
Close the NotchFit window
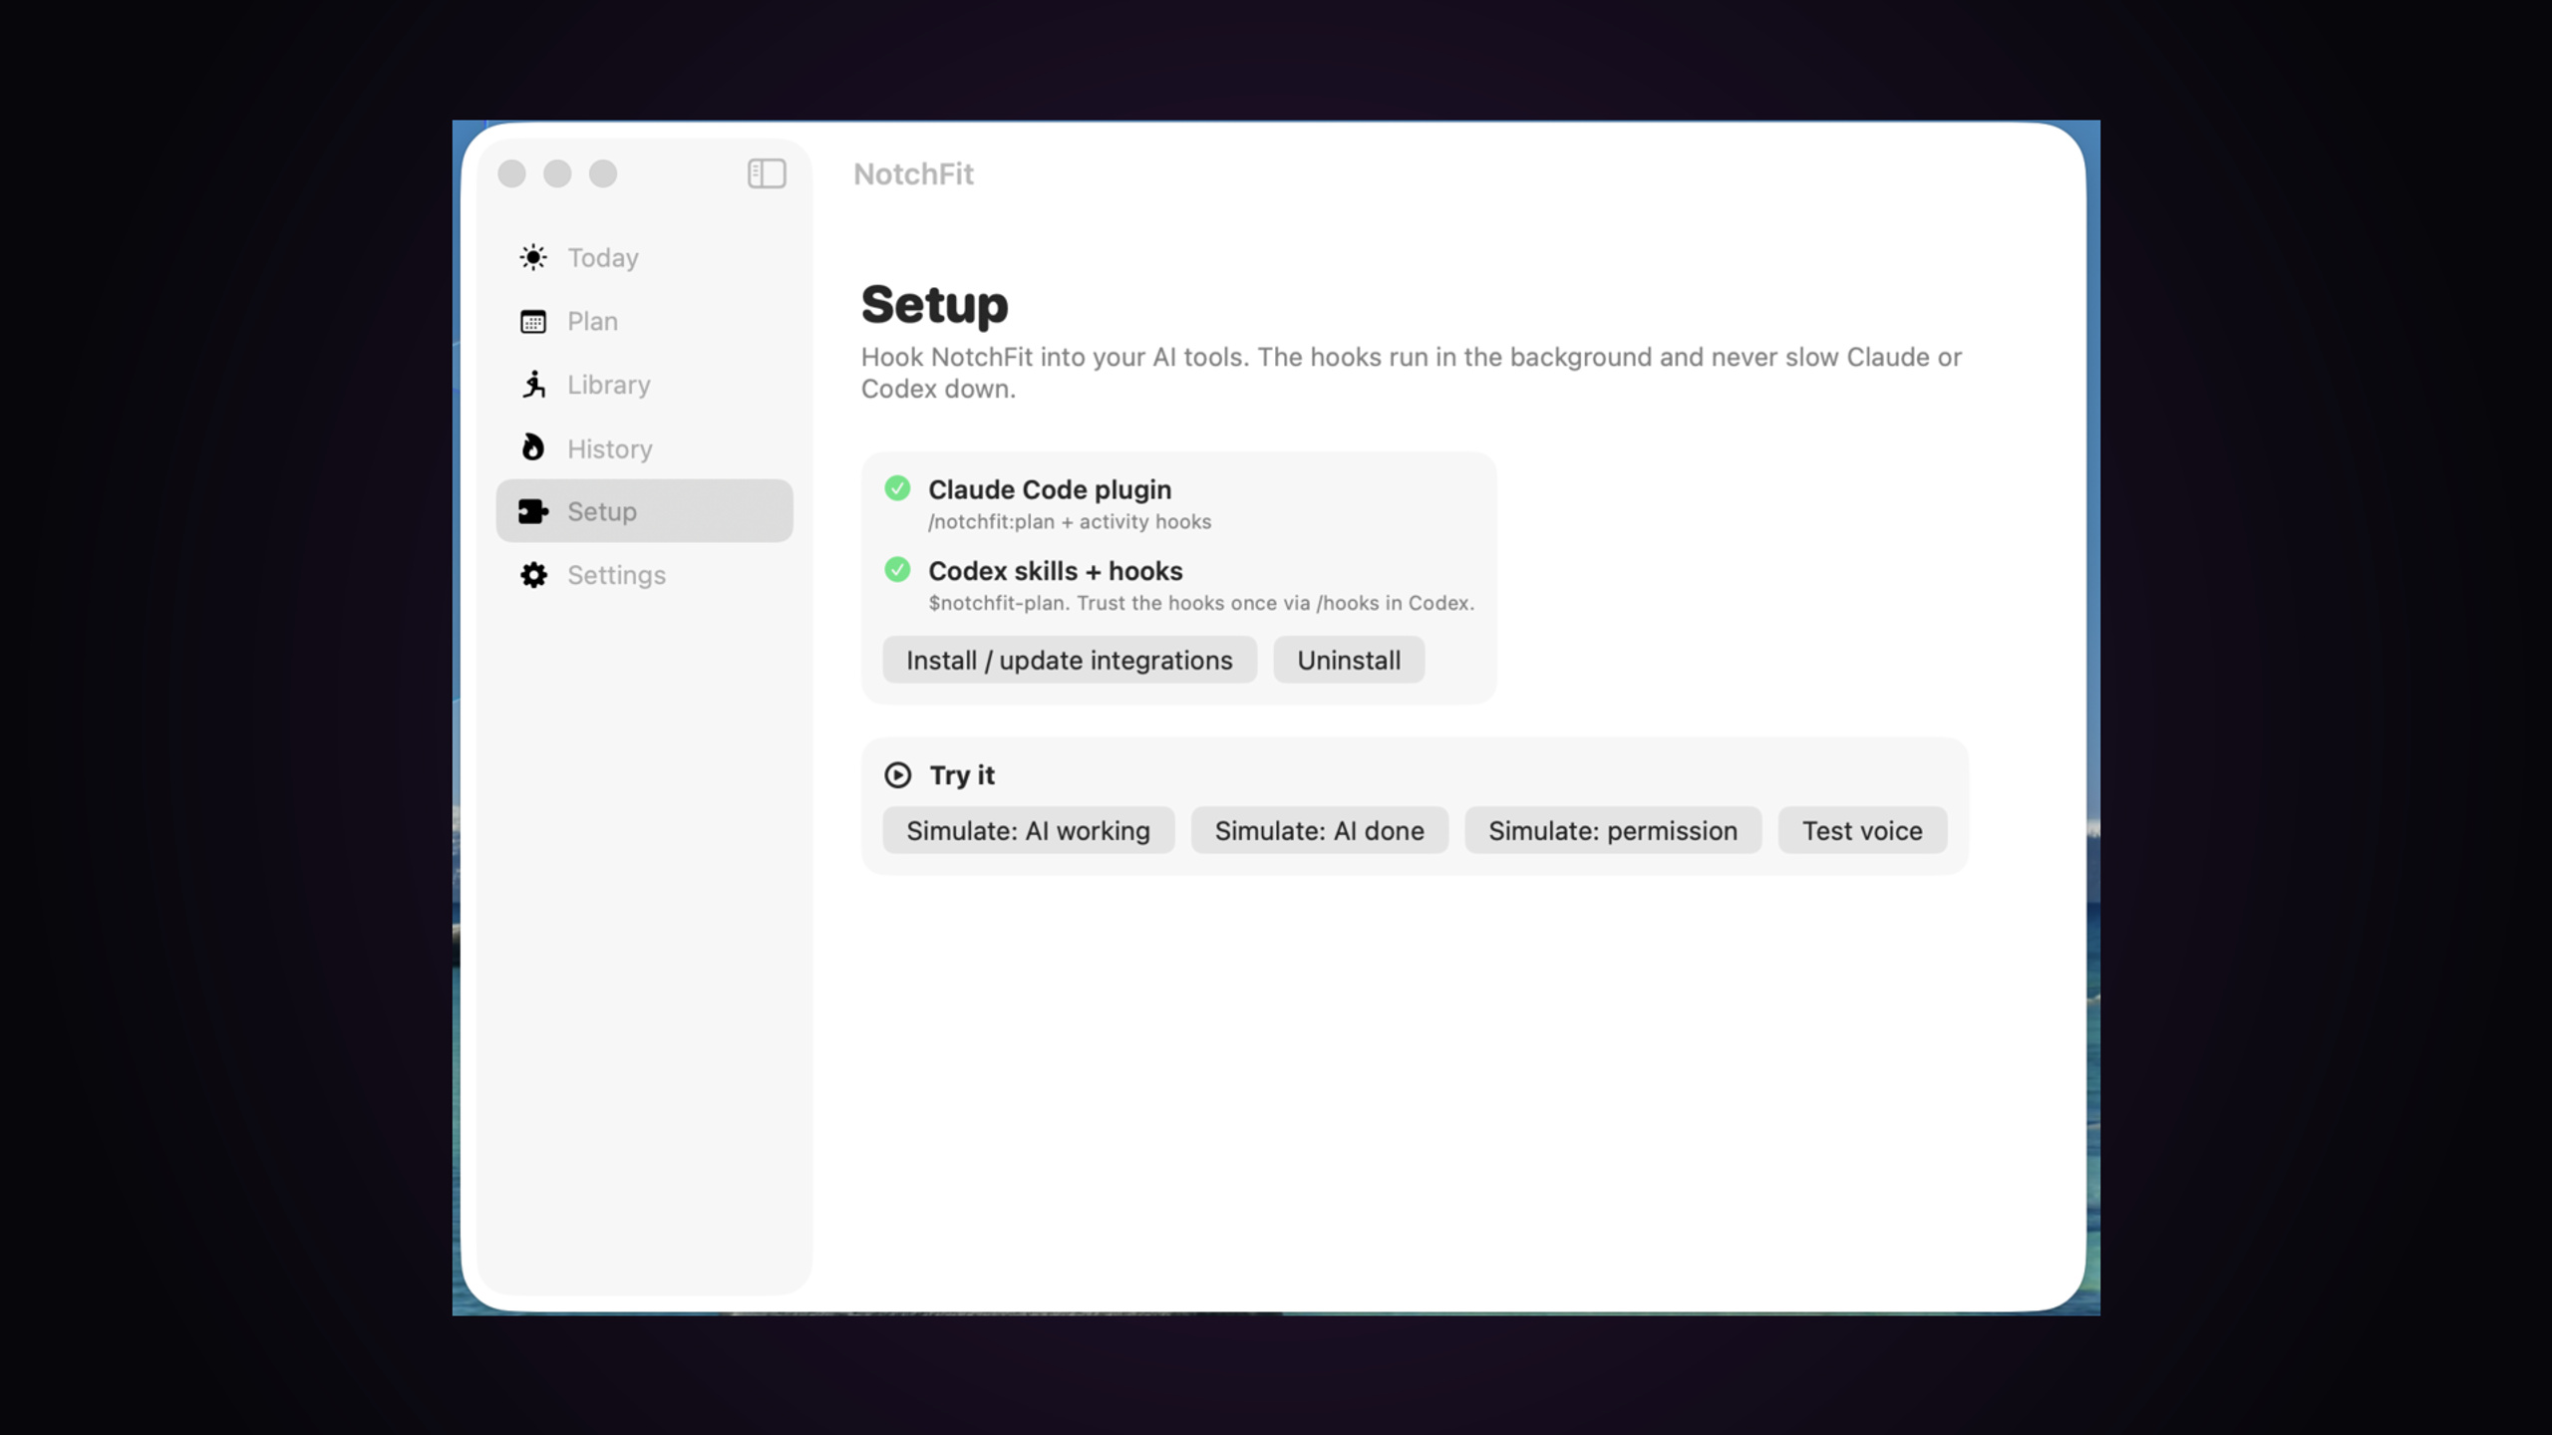(511, 173)
